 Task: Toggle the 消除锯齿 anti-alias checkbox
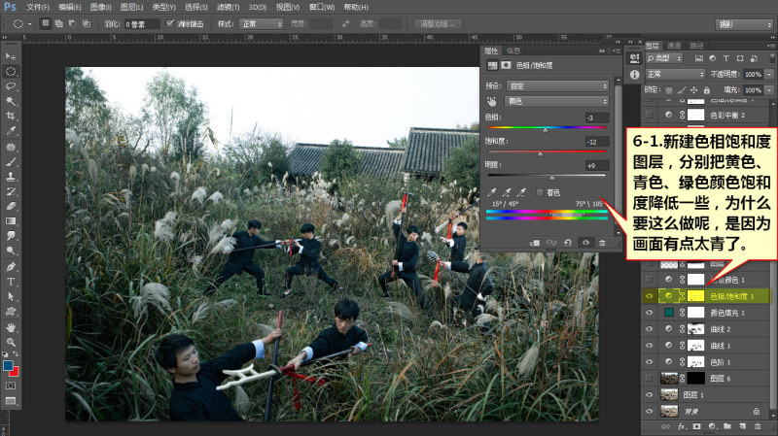point(169,23)
